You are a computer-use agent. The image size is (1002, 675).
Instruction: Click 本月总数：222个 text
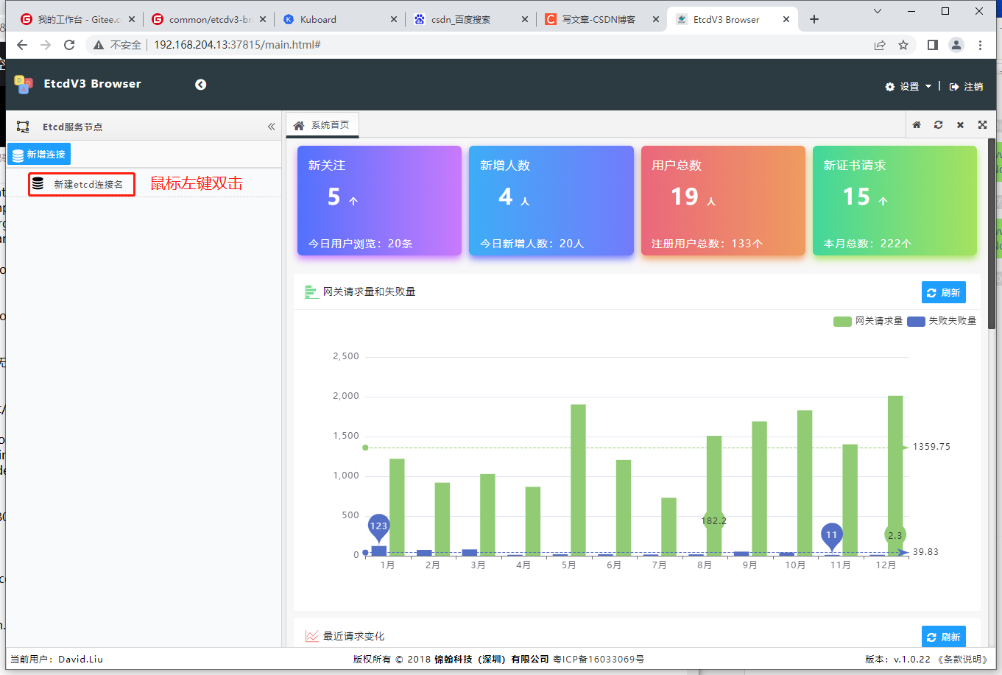[x=867, y=244]
